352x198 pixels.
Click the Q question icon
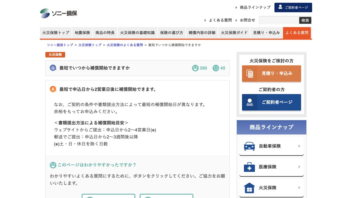(x=53, y=68)
